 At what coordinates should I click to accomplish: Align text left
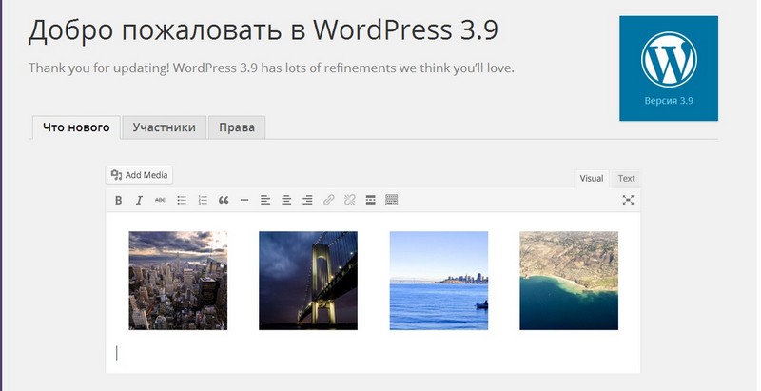click(265, 200)
